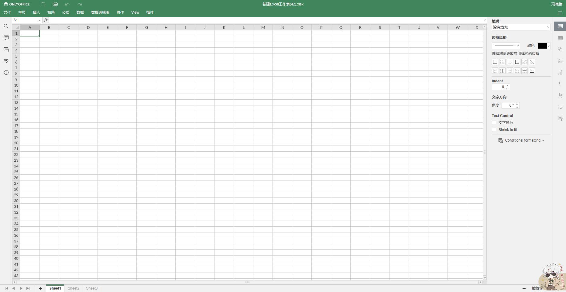566x292 pixels.
Task: Apply all borders (outer and inner)
Action: coord(495,62)
